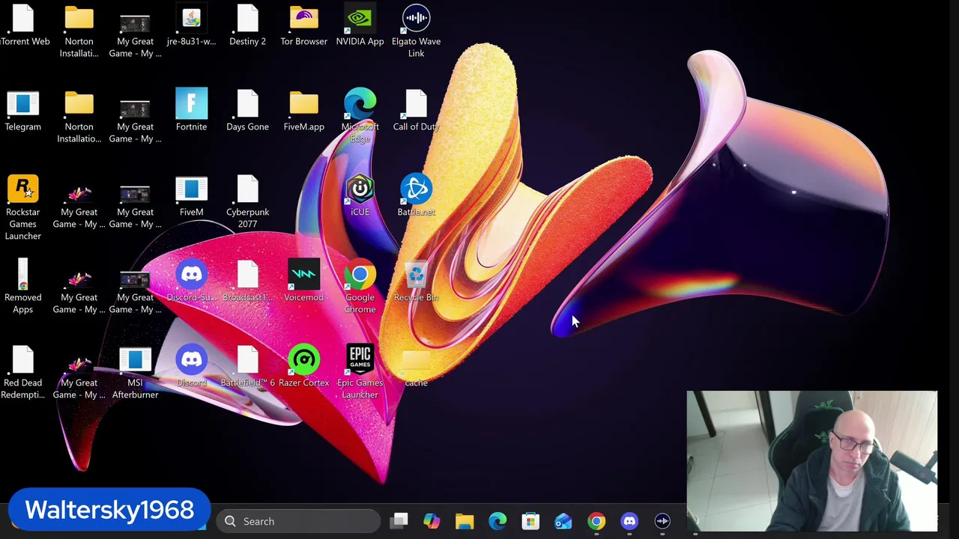Launch Razer Cortex from the desktop
The height and width of the screenshot is (539, 959).
click(x=303, y=367)
